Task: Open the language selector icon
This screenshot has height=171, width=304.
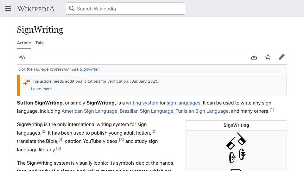Action: pos(22,57)
